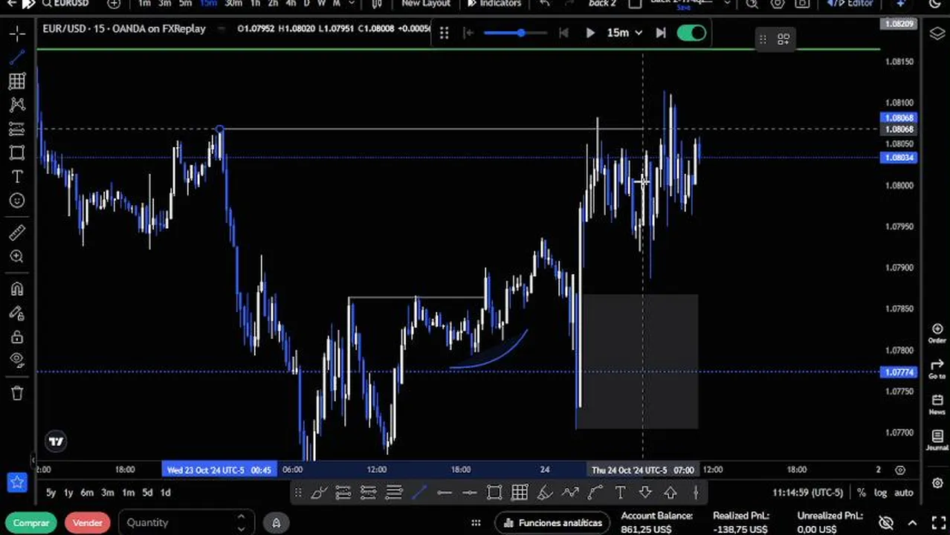This screenshot has height=535, width=950.
Task: Adjust the replay speed slider
Action: (514, 33)
